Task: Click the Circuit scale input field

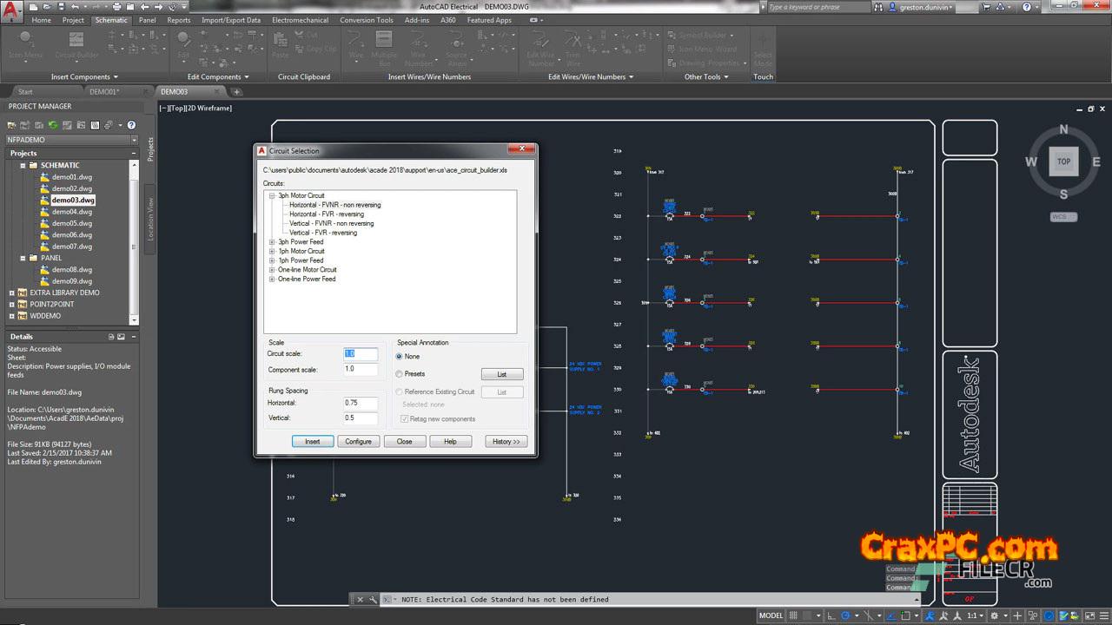Action: [361, 354]
